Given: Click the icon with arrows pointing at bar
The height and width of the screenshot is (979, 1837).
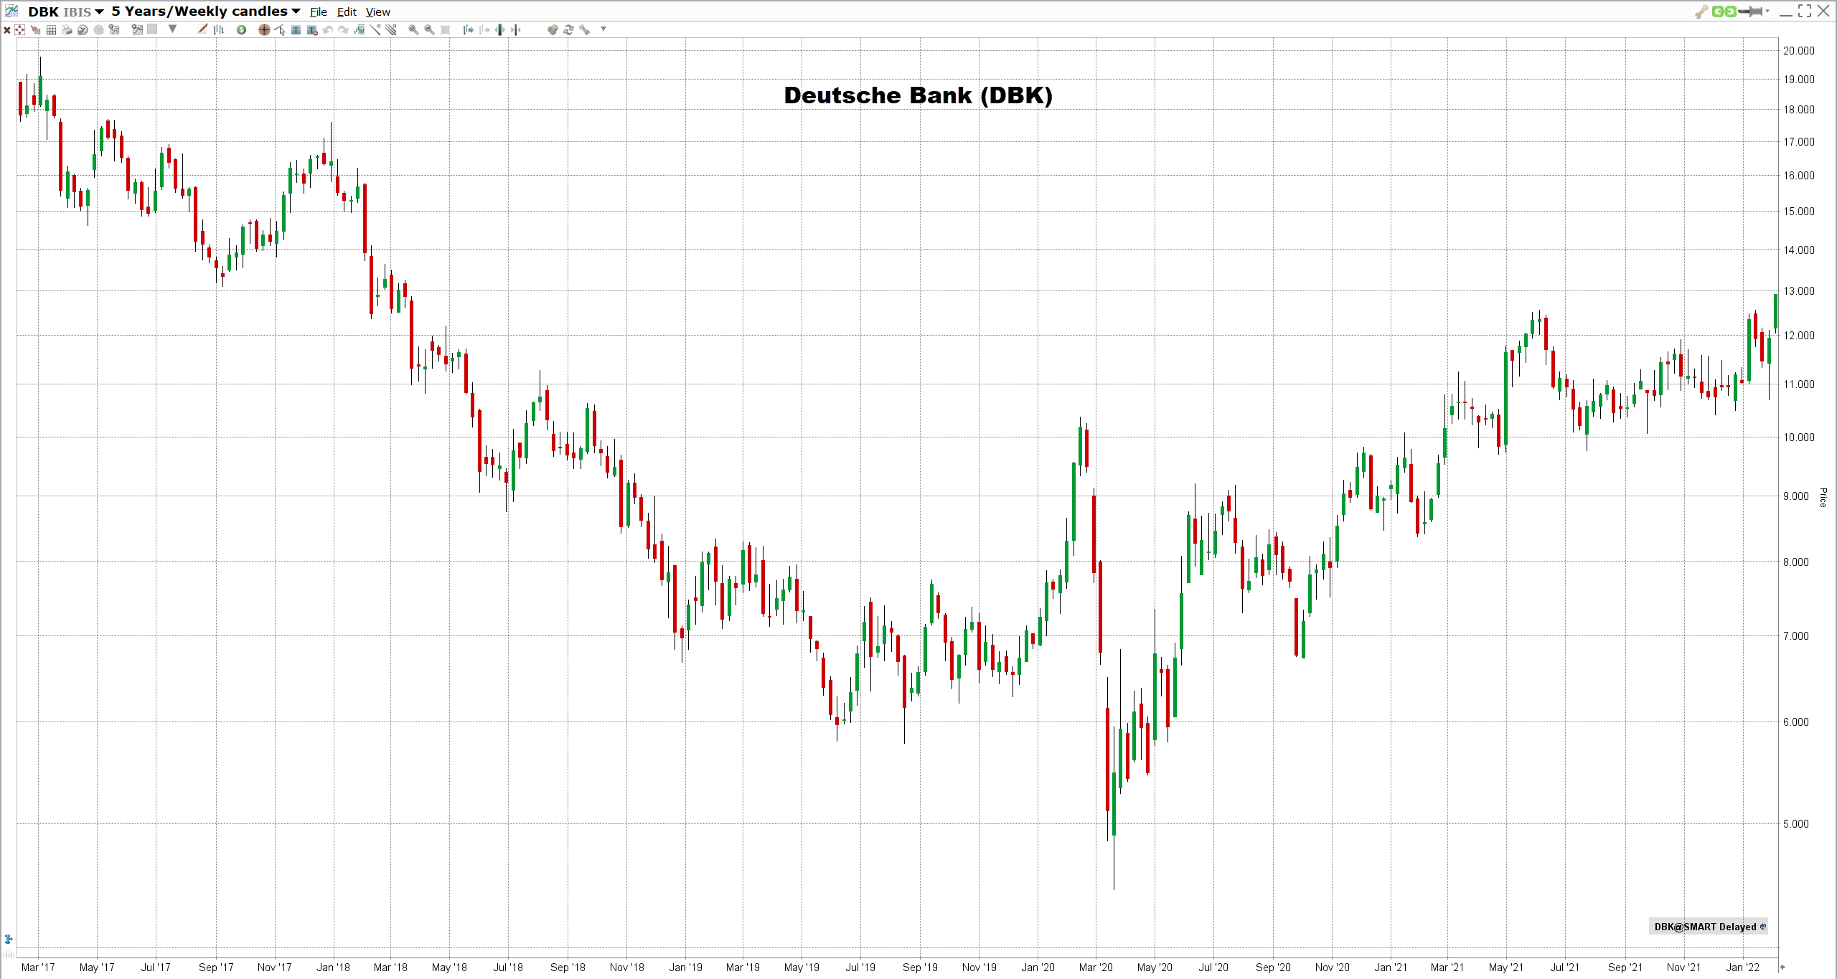Looking at the screenshot, I should pos(515,29).
